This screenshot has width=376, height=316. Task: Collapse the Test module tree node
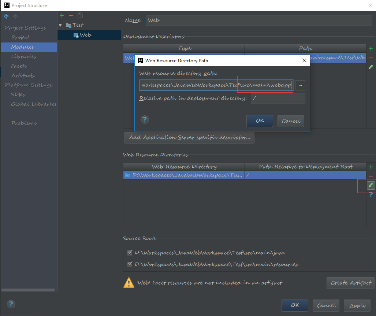click(x=60, y=25)
